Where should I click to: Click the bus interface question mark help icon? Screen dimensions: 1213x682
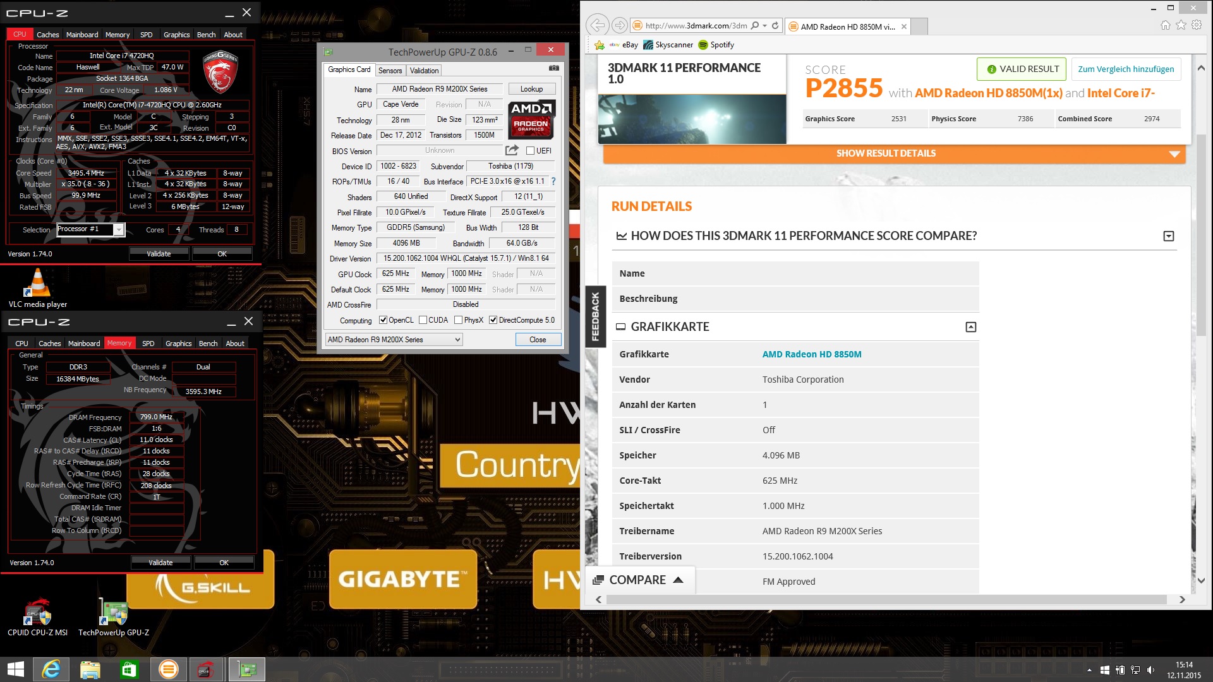click(553, 181)
